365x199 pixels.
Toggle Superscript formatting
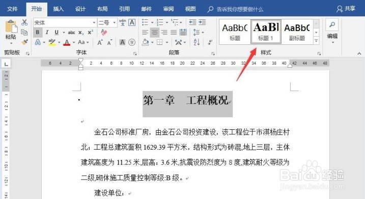point(90,33)
